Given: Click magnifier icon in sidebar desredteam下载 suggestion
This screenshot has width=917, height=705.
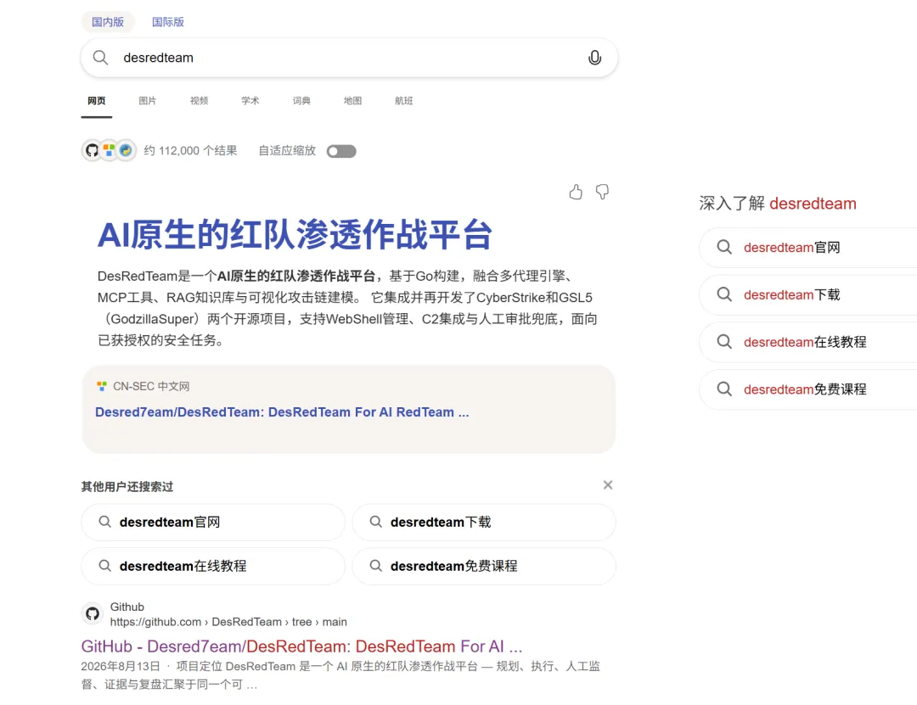Looking at the screenshot, I should point(724,294).
